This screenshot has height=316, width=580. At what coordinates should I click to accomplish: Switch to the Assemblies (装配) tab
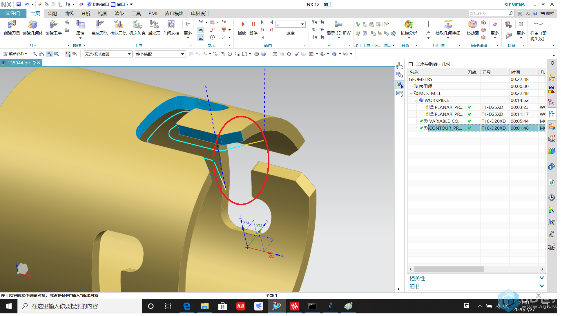52,13
